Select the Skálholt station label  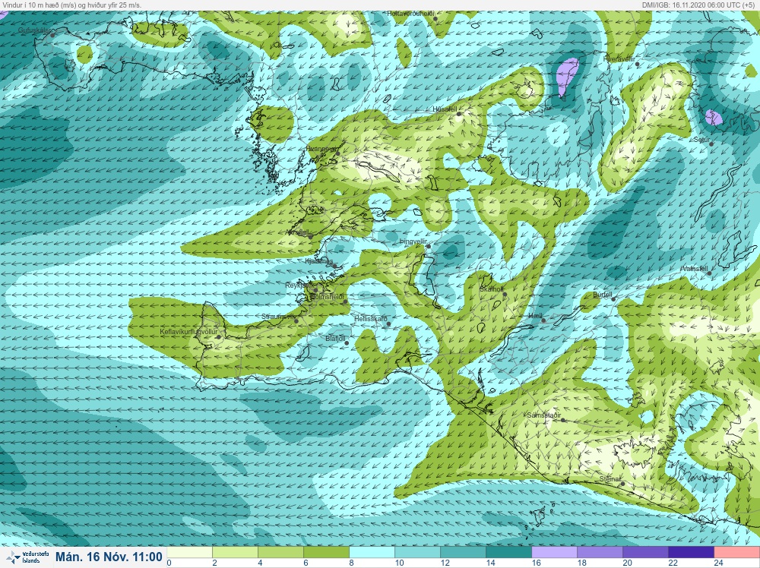pos(491,289)
